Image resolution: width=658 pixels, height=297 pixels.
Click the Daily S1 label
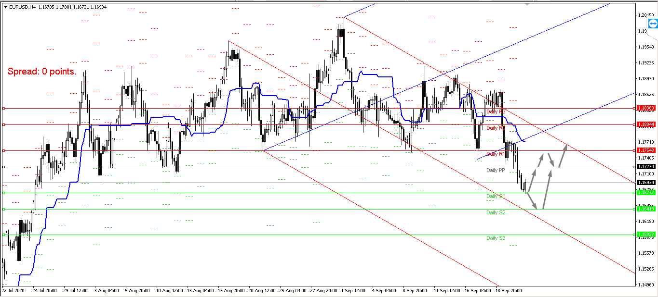click(x=496, y=196)
